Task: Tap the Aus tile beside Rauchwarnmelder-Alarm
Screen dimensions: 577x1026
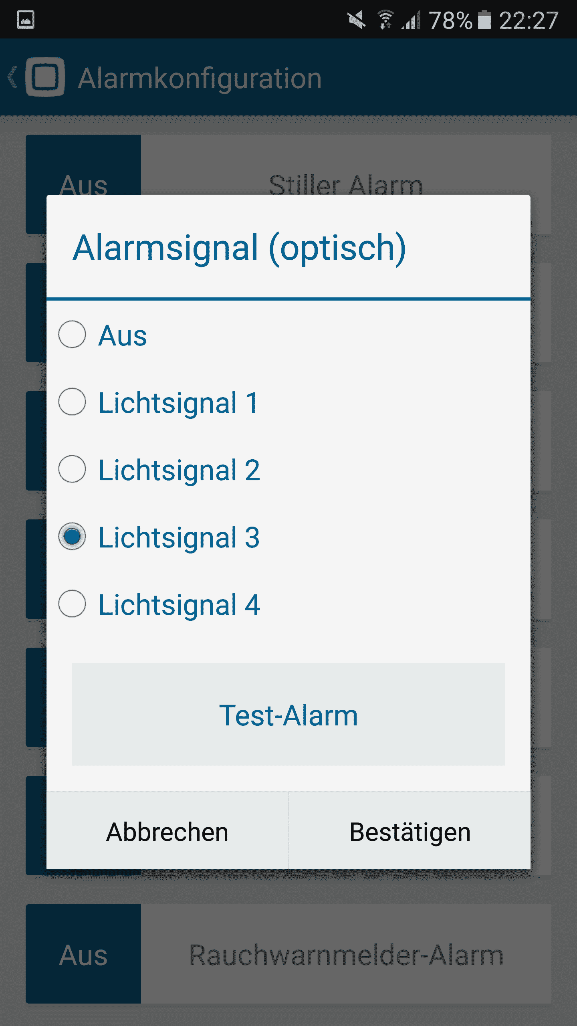Action: point(83,955)
